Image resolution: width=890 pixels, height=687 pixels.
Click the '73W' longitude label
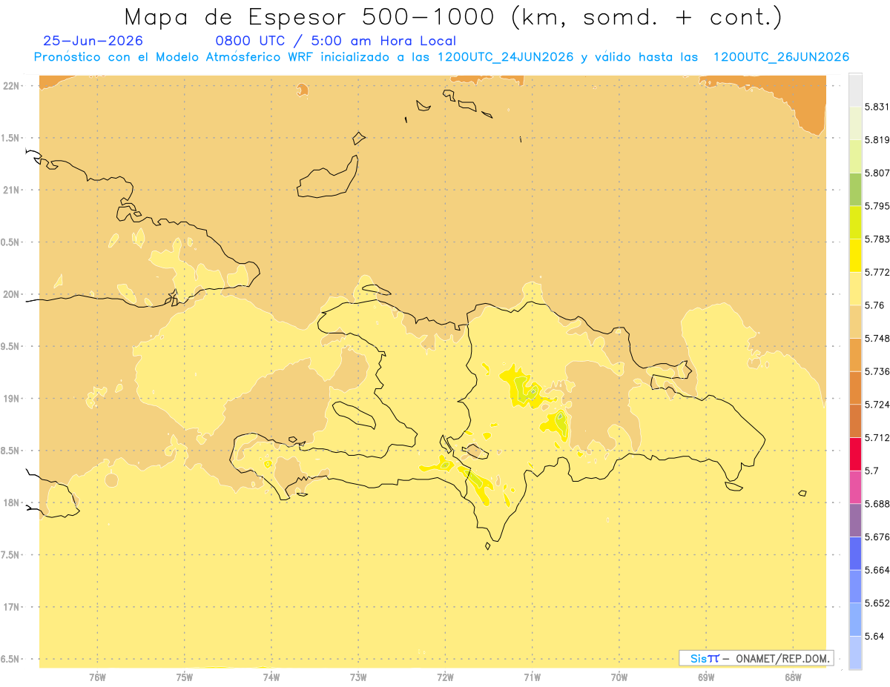(x=358, y=677)
